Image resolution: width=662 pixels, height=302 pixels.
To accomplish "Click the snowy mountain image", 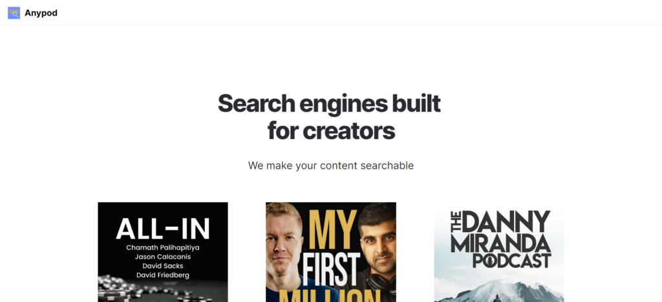I will click(499, 290).
